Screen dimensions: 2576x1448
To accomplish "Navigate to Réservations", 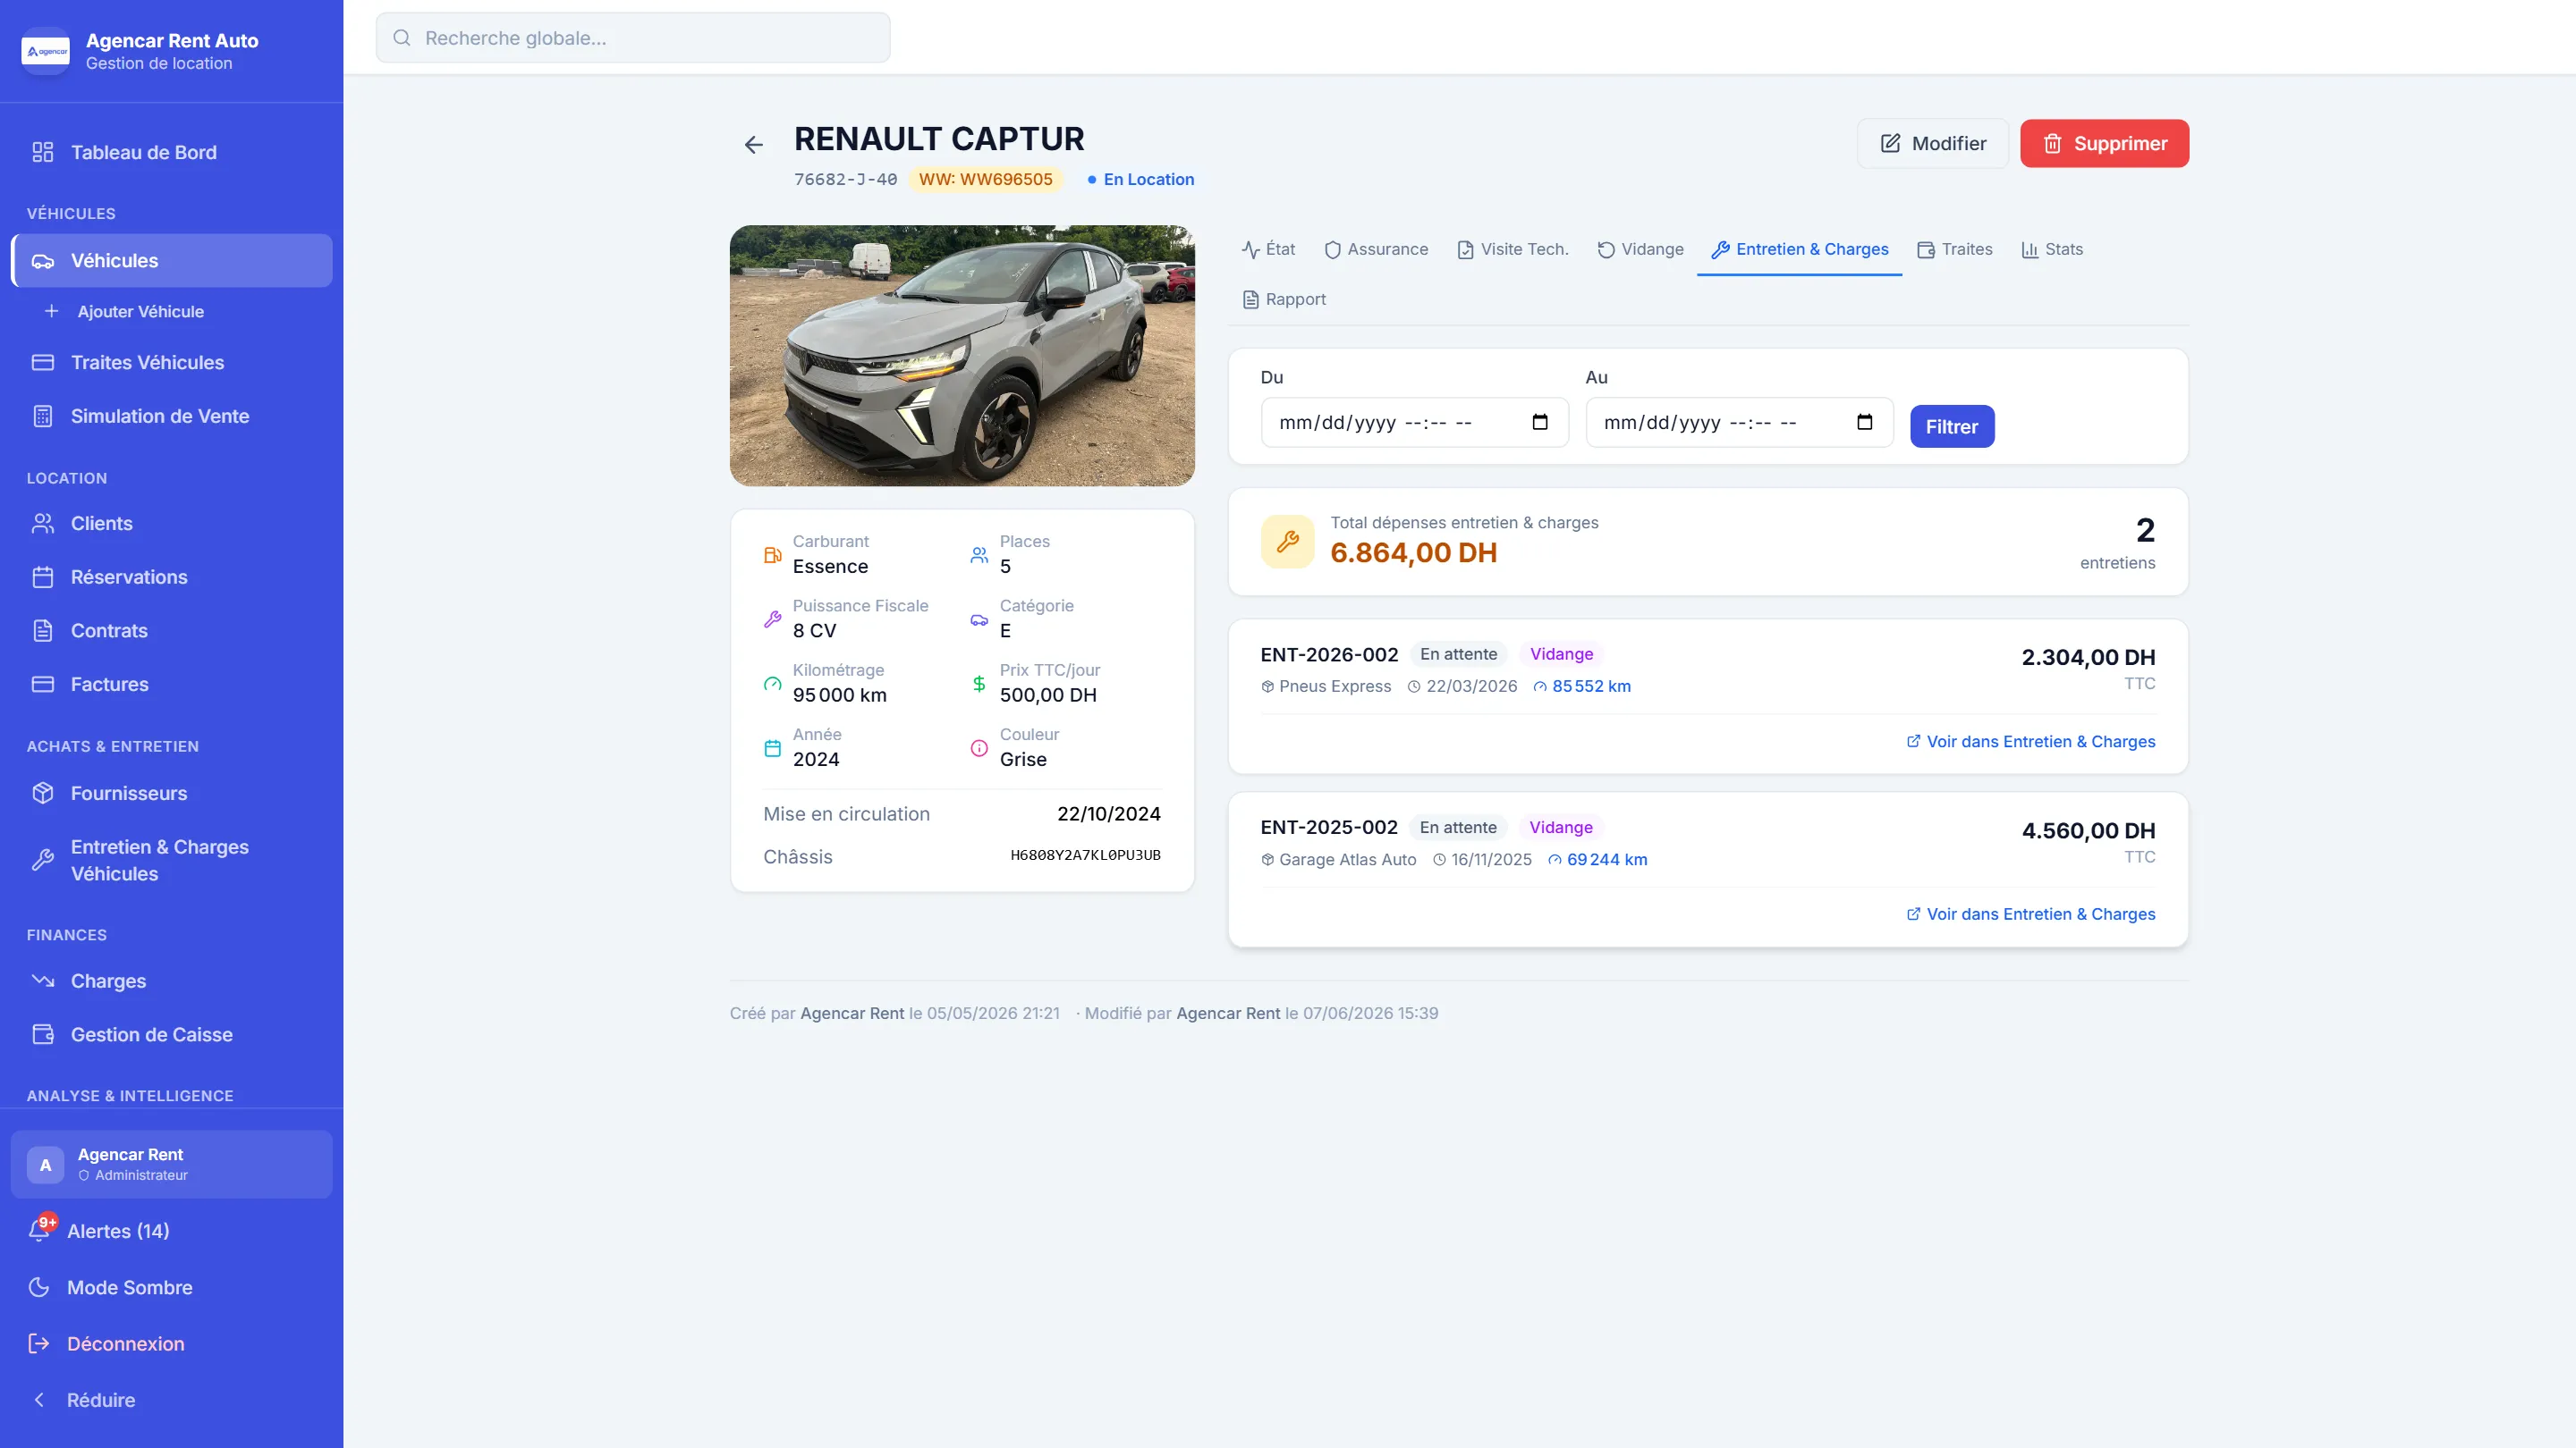I will click(171, 577).
